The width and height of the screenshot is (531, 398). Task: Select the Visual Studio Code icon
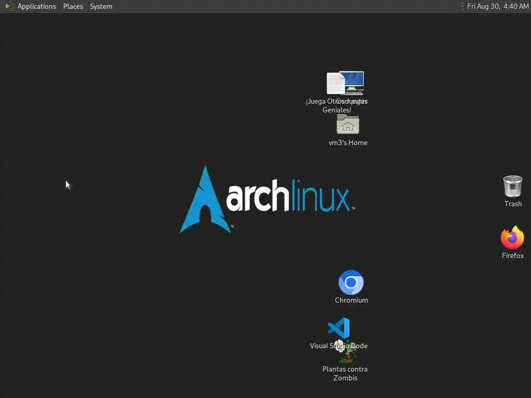click(339, 328)
